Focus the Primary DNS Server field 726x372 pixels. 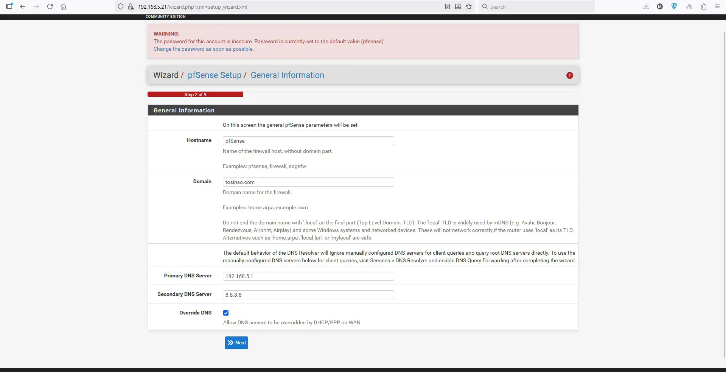(x=308, y=276)
